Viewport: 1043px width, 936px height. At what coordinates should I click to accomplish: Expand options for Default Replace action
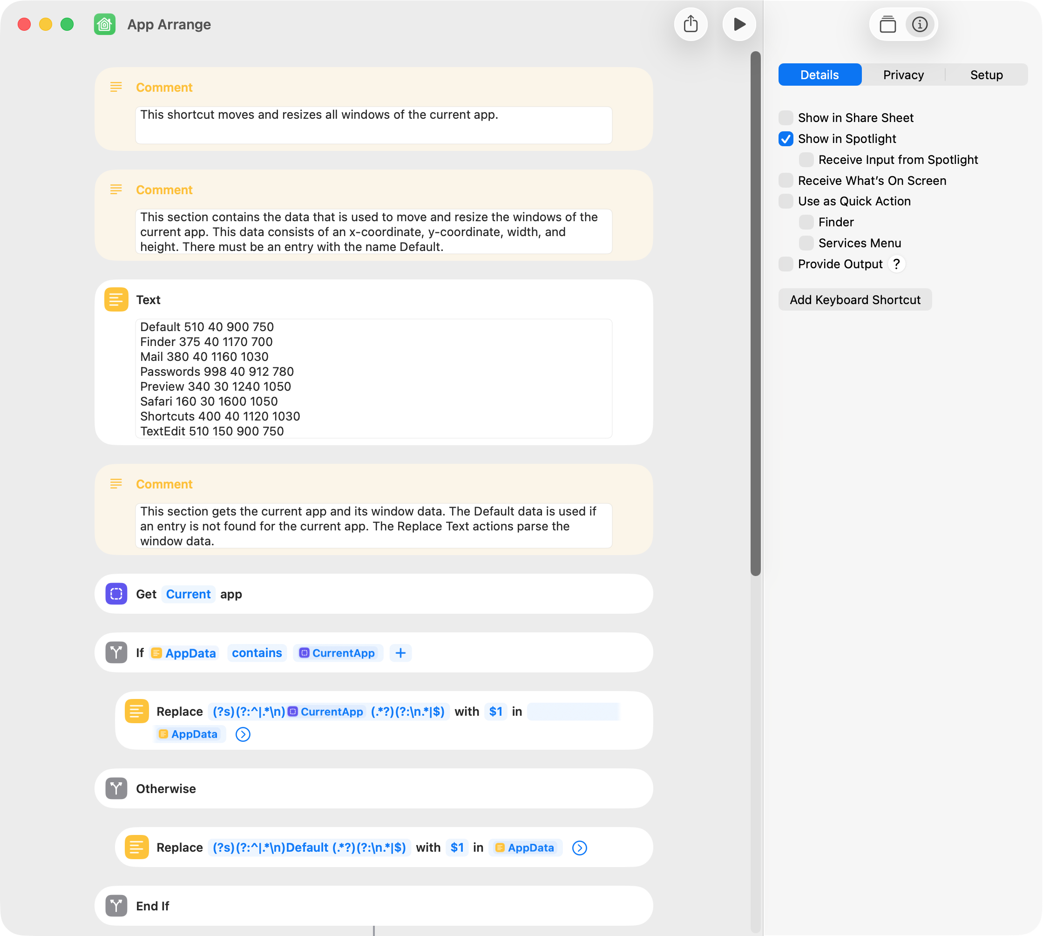580,848
